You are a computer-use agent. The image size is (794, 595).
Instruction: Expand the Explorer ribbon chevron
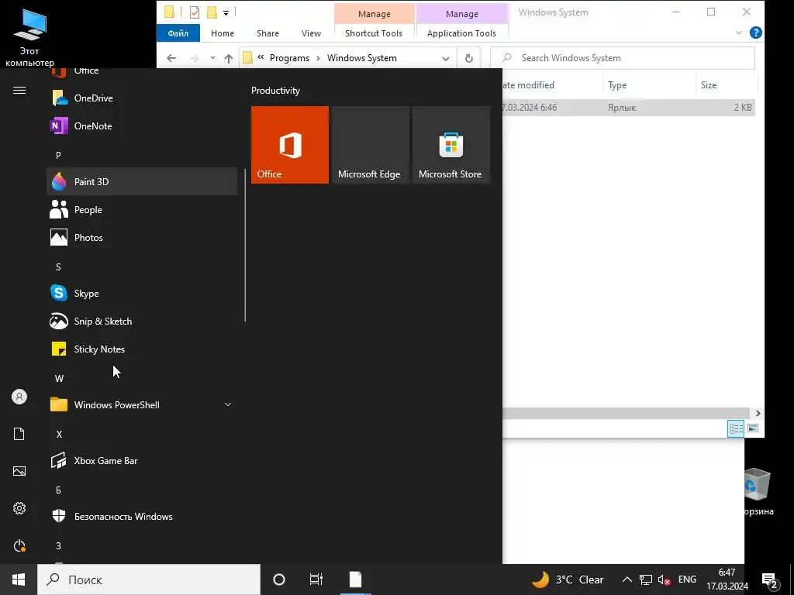pyautogui.click(x=739, y=33)
